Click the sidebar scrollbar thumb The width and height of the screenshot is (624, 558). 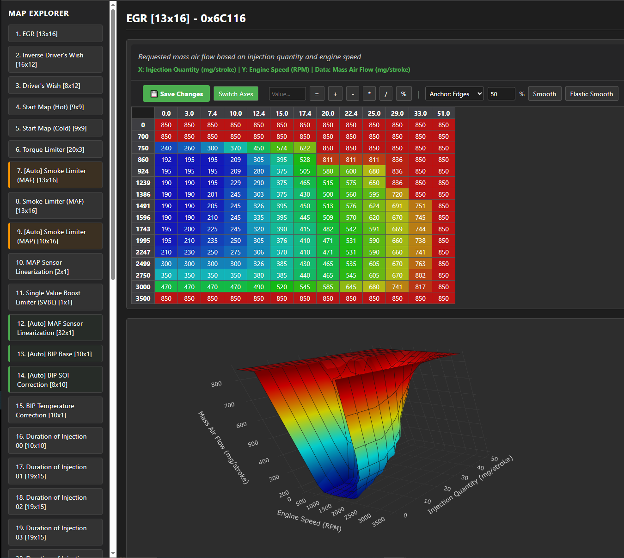click(x=113, y=144)
